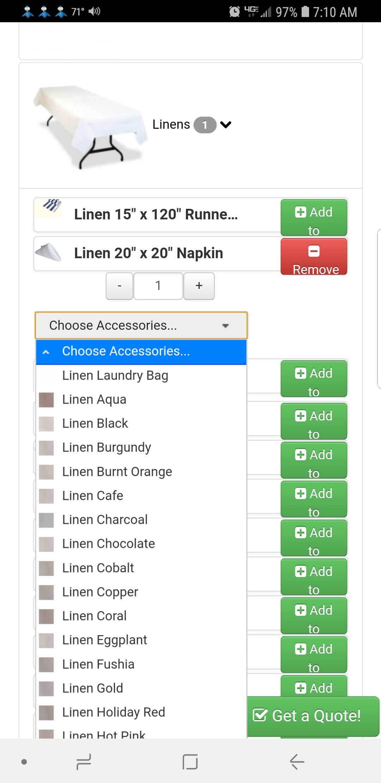Screen dimensions: 381x783
Task: Open the recent apps navigation icon
Action: click(84, 762)
